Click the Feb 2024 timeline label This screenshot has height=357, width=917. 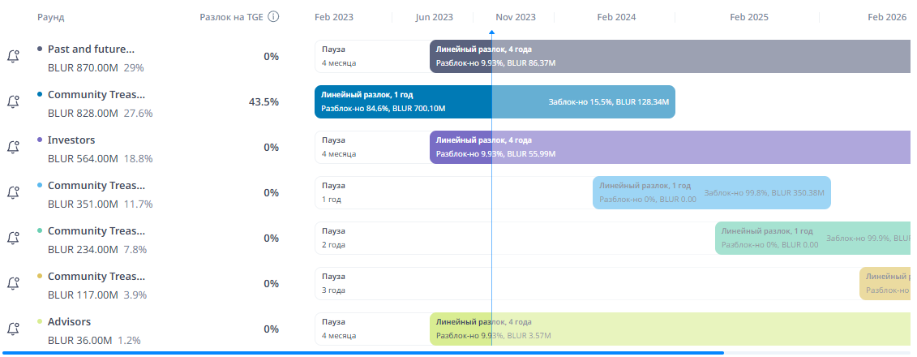pyautogui.click(x=616, y=17)
